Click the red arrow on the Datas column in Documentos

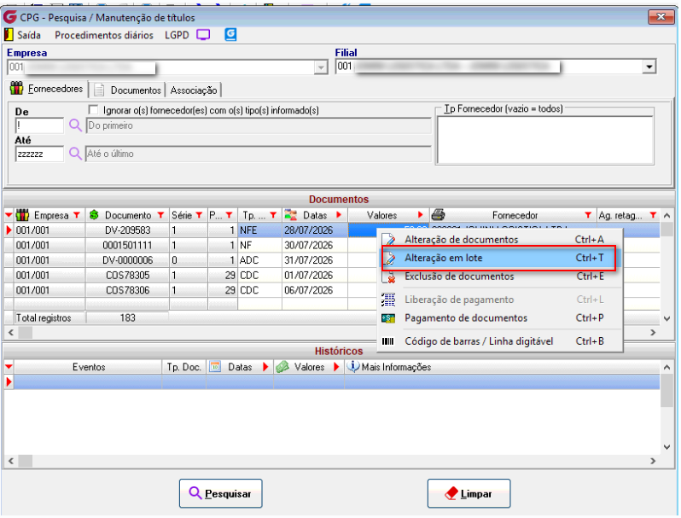[339, 215]
